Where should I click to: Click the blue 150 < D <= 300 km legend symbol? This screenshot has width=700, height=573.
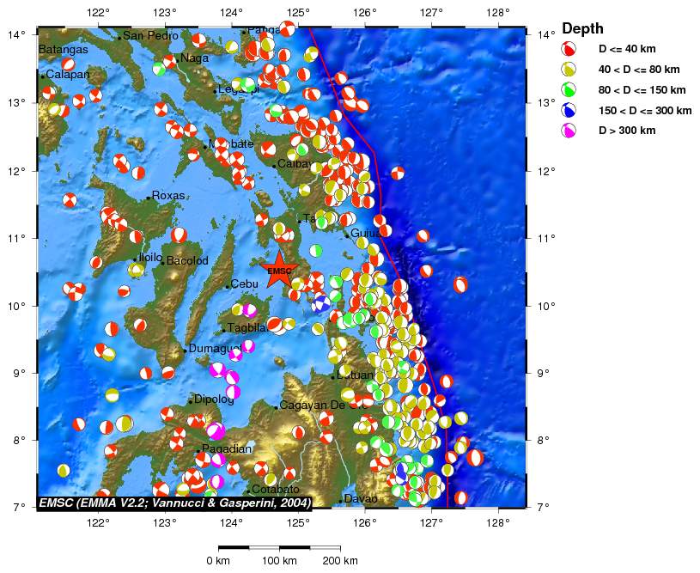coord(569,111)
